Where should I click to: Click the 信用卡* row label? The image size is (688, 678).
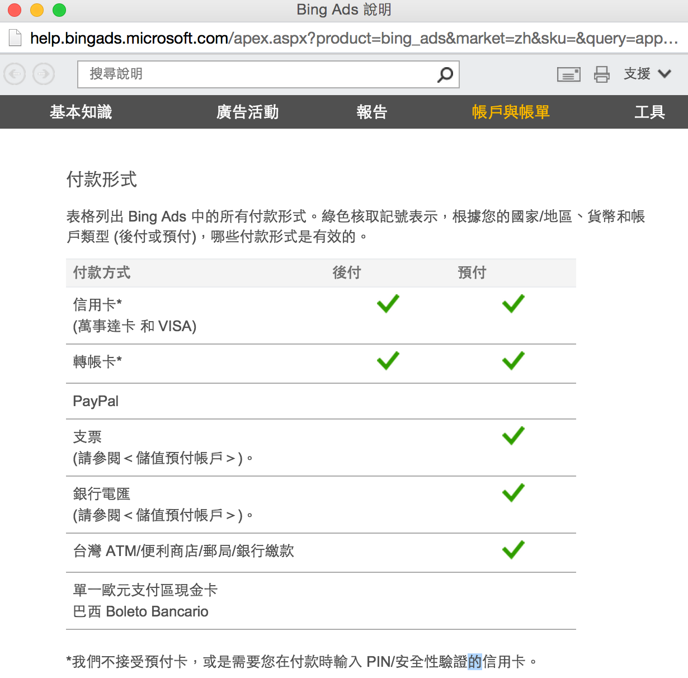click(97, 305)
